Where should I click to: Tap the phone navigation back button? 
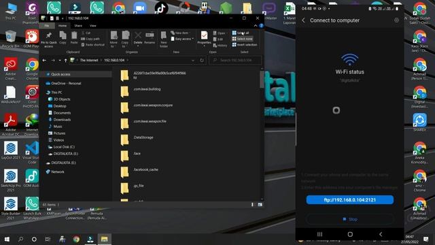(381, 234)
